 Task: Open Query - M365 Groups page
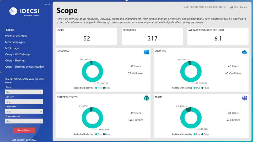tap(18, 54)
